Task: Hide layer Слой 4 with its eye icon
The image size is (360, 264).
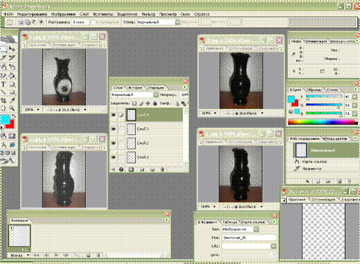Action: click(114, 115)
